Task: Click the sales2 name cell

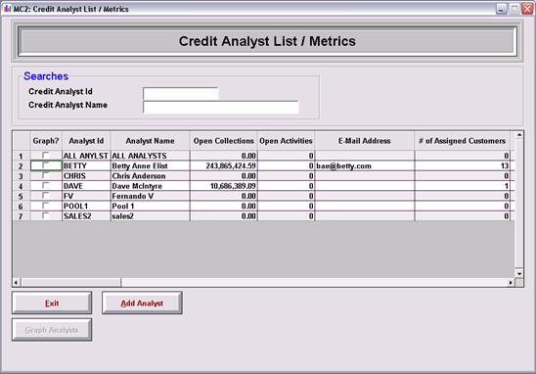Action: click(150, 216)
